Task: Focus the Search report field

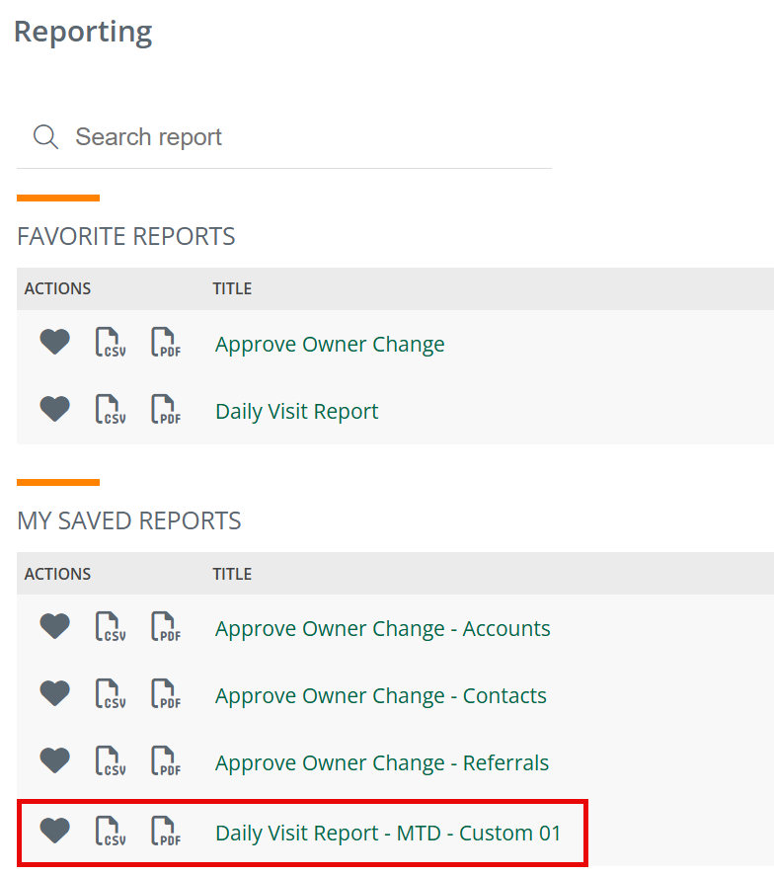Action: point(284,137)
